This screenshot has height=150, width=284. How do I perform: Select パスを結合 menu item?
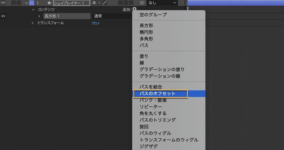(169, 87)
